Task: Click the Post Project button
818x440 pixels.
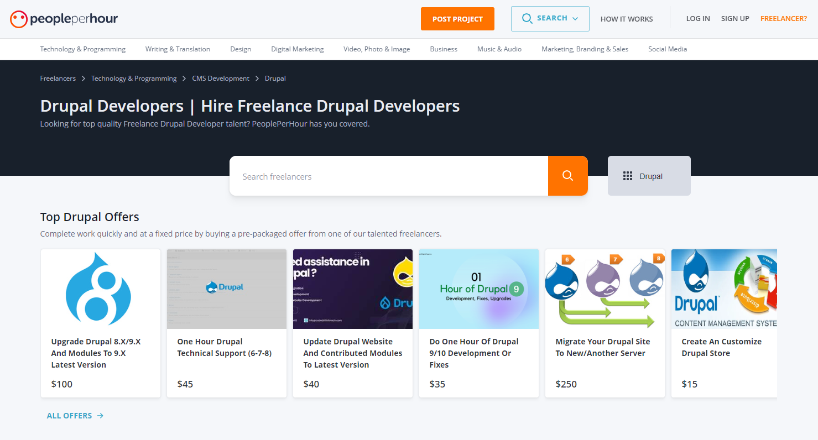Action: (x=457, y=19)
